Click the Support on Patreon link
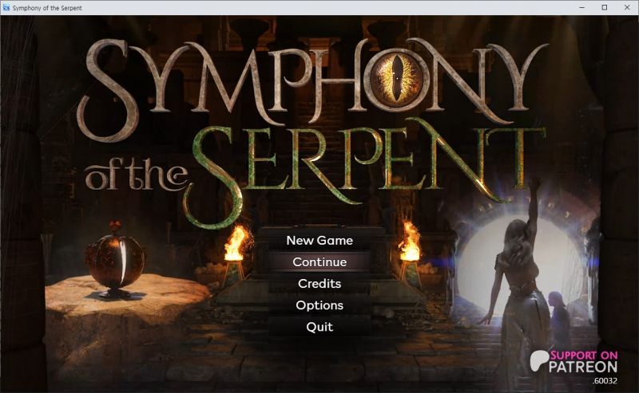 [x=574, y=362]
